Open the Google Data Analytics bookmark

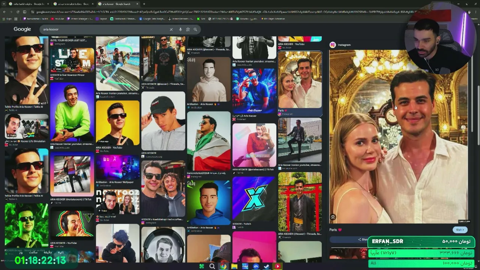click(153, 18)
